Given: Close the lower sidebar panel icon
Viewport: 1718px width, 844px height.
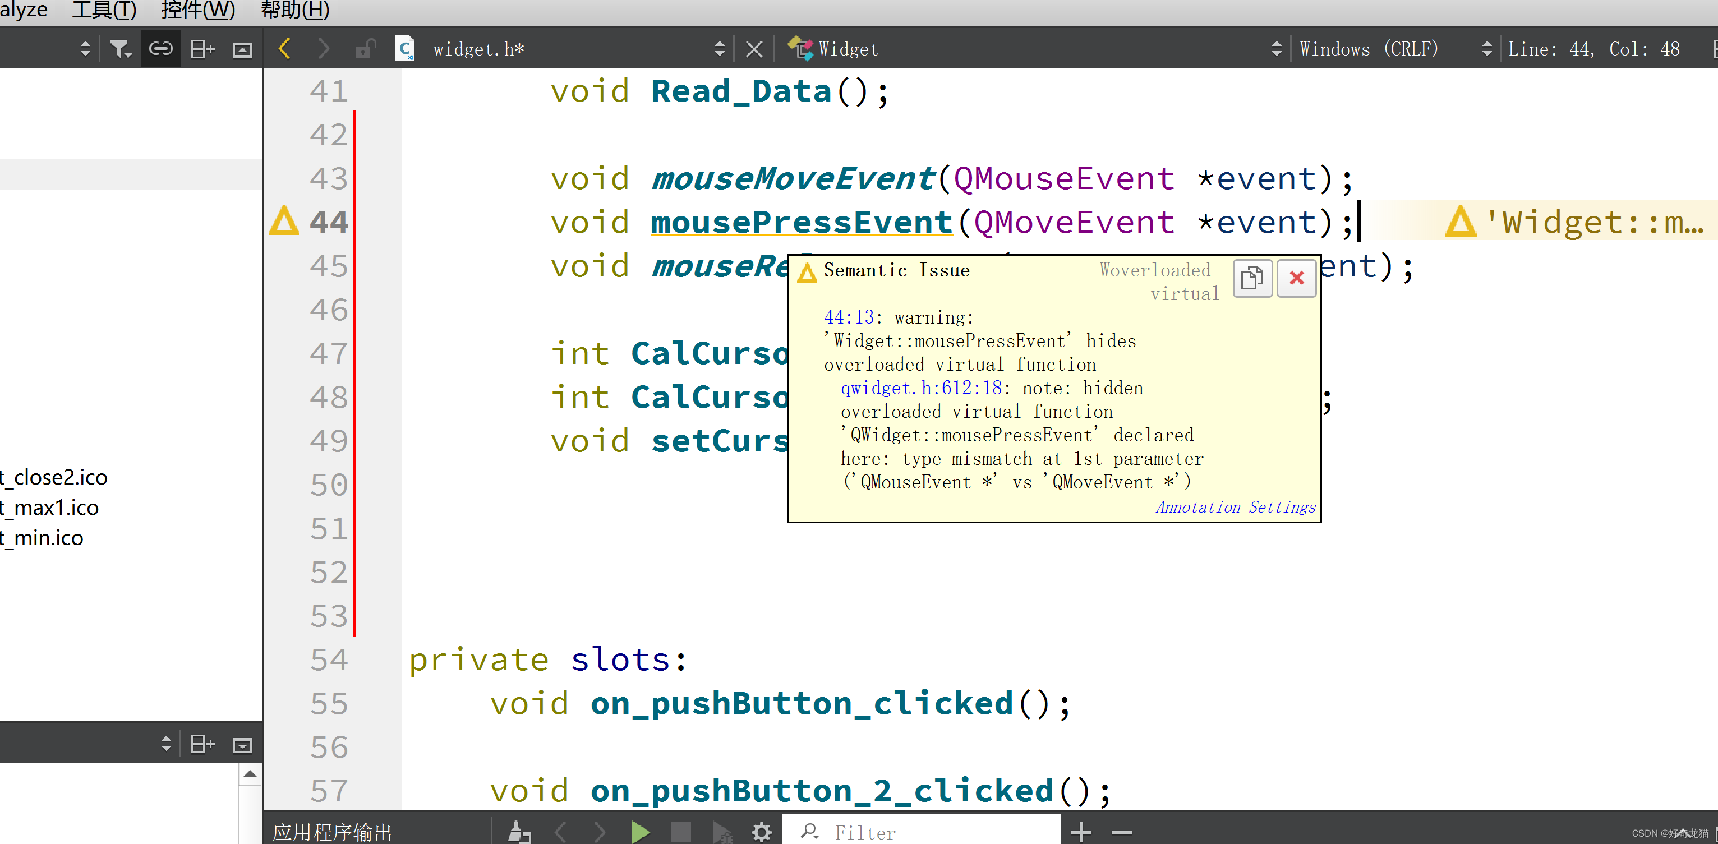Looking at the screenshot, I should 242,744.
